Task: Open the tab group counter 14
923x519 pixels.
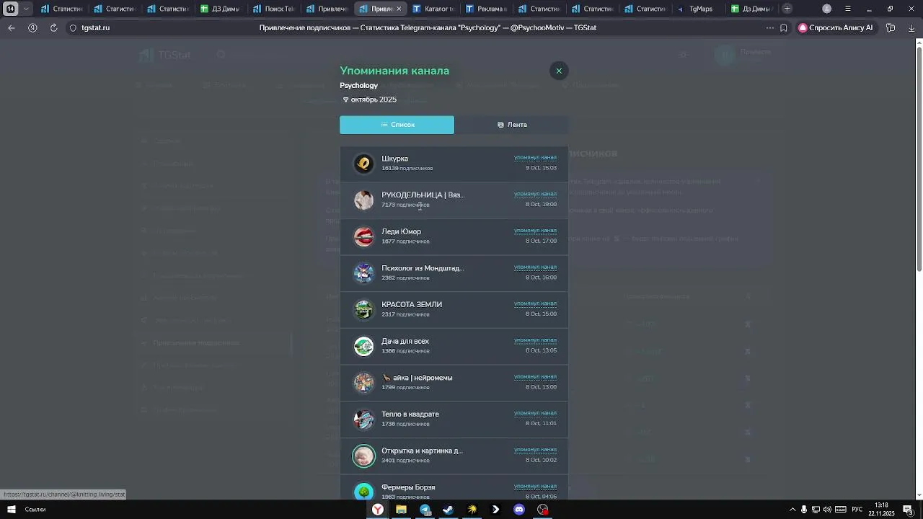Action: pos(10,9)
